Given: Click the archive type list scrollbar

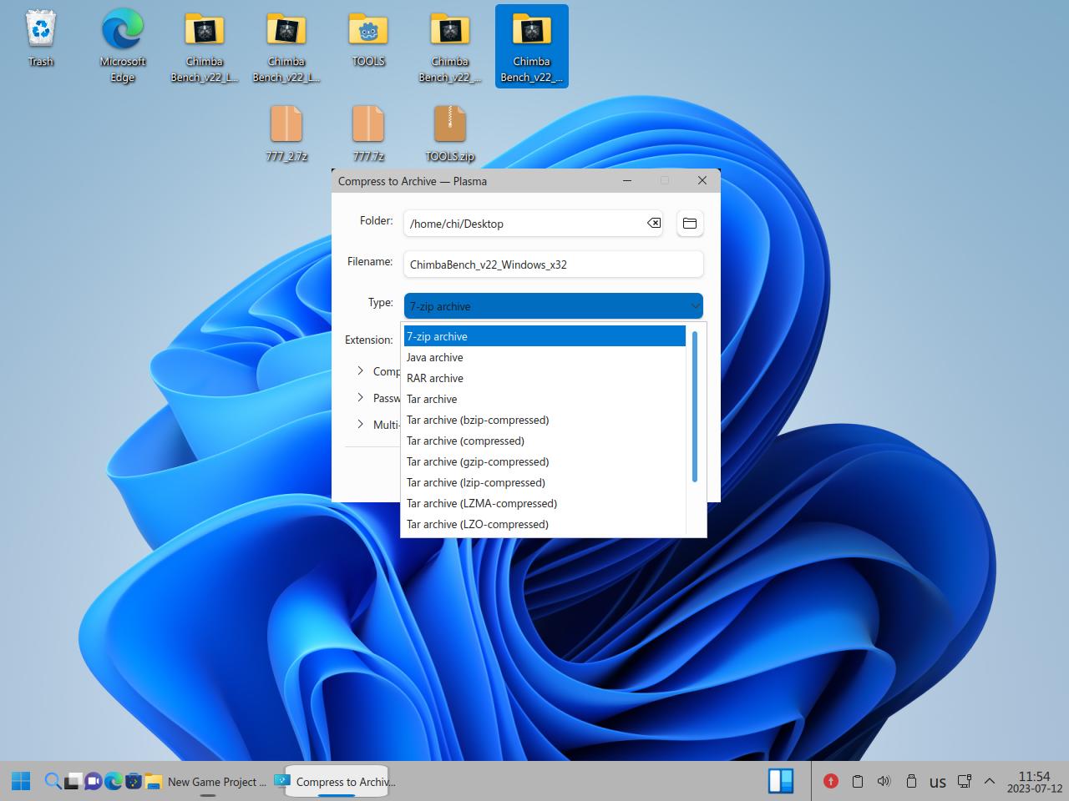Looking at the screenshot, I should pyautogui.click(x=695, y=406).
